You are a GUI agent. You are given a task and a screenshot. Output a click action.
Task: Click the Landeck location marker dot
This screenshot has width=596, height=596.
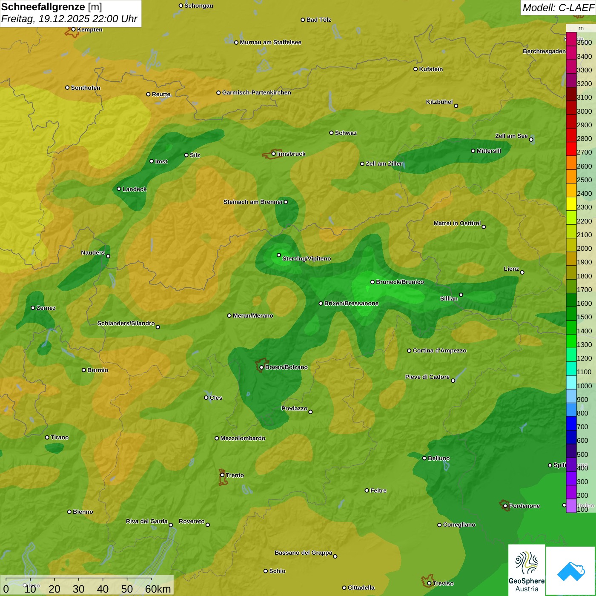(119, 189)
